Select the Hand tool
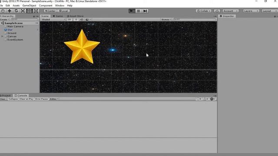Viewport: 278px width, 156px height. (x=3, y=11)
